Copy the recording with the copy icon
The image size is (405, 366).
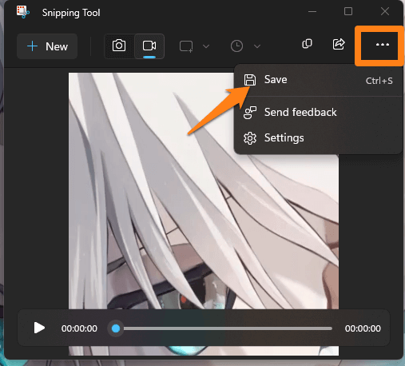tap(307, 44)
